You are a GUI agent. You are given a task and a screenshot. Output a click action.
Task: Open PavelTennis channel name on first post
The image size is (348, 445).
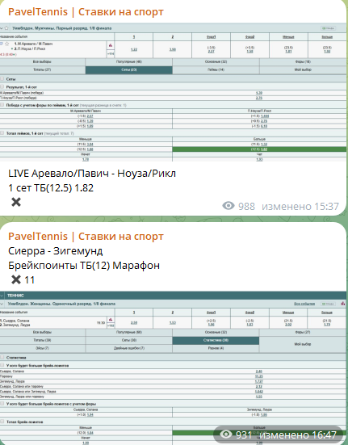tap(86, 12)
